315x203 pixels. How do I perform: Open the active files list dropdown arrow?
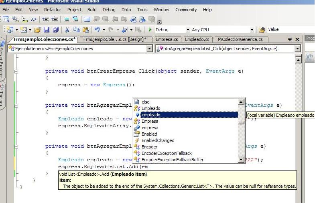pyautogui.click(x=290, y=39)
